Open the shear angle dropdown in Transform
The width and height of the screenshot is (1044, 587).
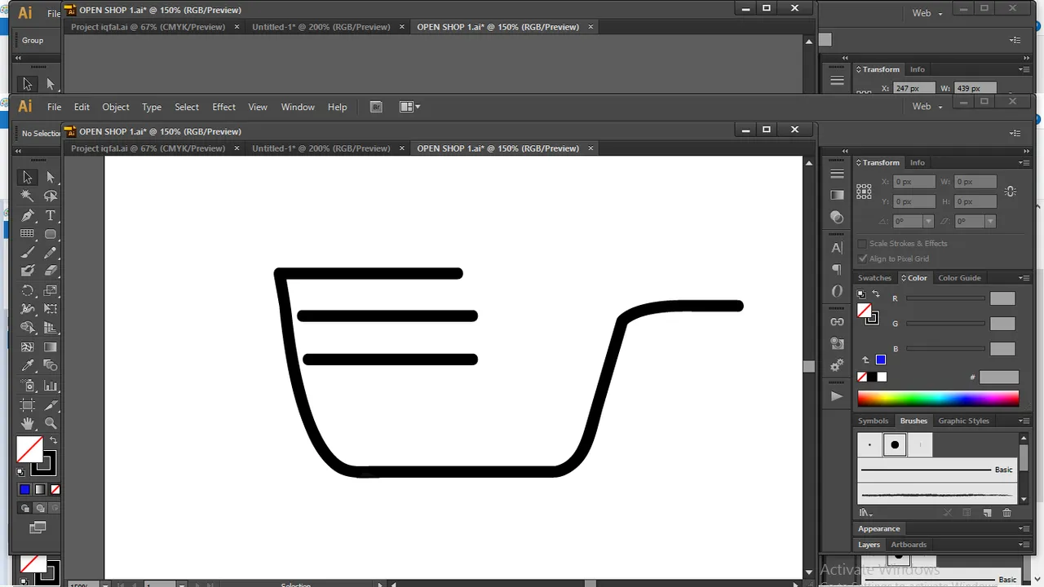pyautogui.click(x=990, y=222)
